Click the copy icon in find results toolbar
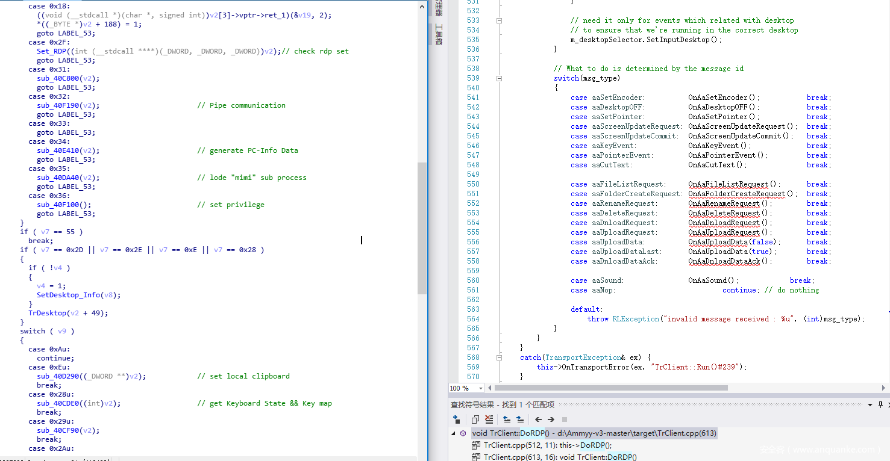Screen dimensions: 890x461 click(x=475, y=419)
